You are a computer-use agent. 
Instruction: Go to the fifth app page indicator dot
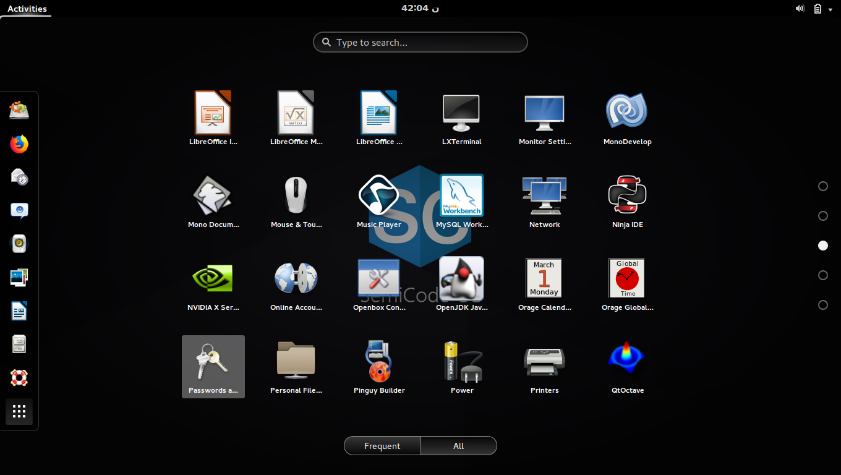(823, 305)
